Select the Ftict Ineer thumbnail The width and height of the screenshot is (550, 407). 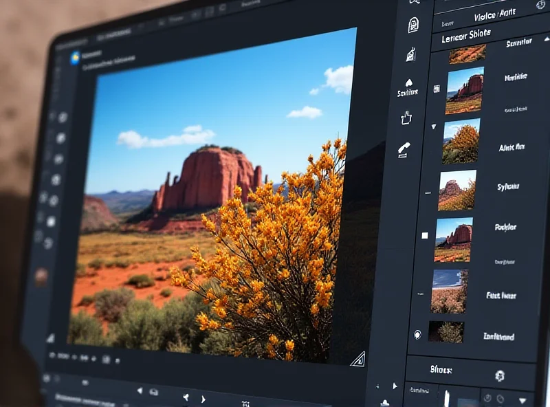click(450, 291)
